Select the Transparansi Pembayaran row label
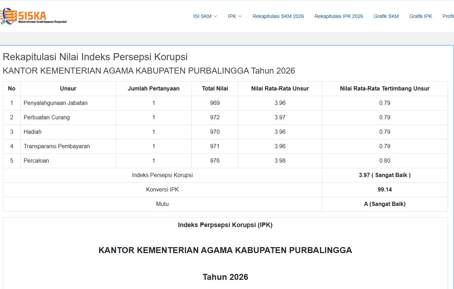The width and height of the screenshot is (454, 289). [57, 146]
